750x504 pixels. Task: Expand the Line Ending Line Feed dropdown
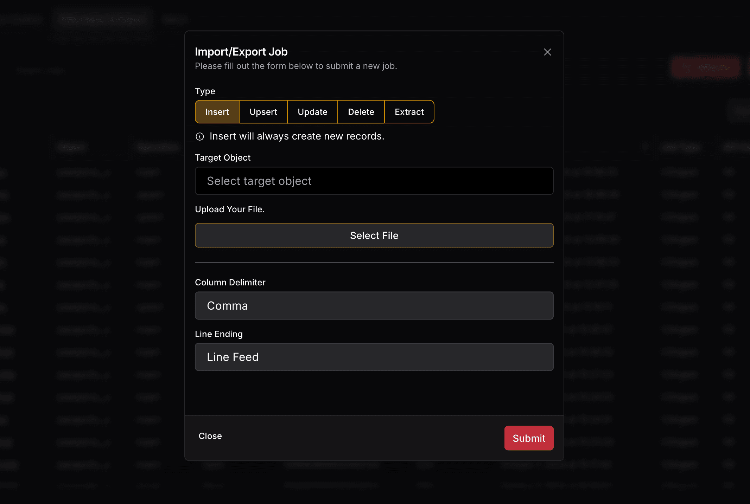click(x=374, y=357)
